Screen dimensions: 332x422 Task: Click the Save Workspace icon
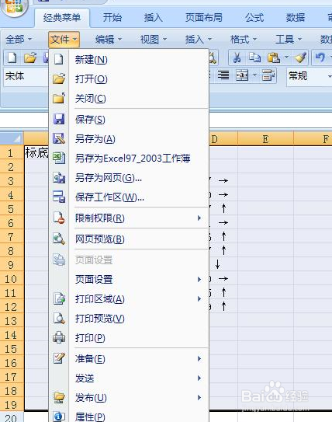[59, 197]
